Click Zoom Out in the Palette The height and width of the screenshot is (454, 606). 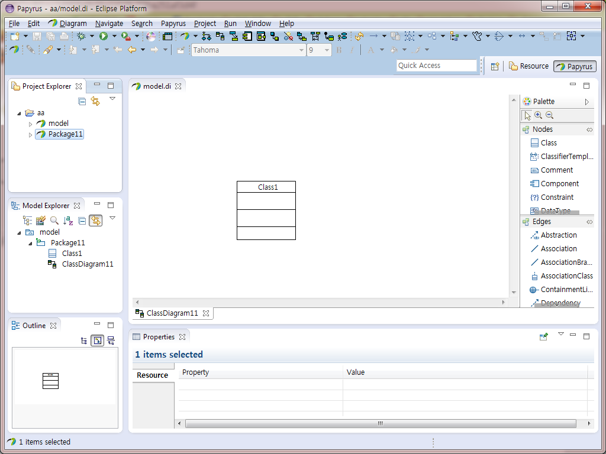(x=550, y=115)
